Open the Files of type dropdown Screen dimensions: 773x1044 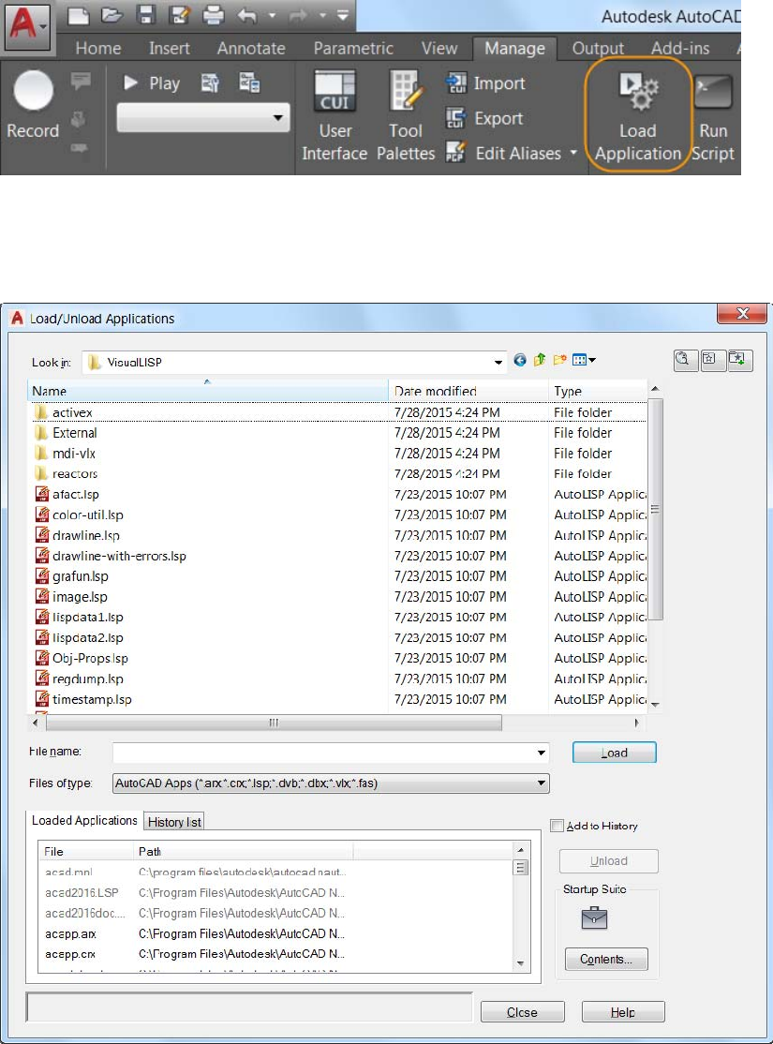[x=331, y=783]
